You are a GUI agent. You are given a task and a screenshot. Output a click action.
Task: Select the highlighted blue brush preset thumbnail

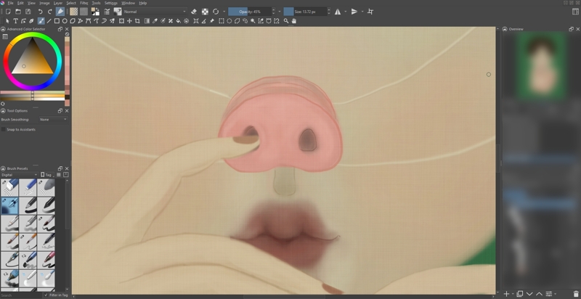coord(9,205)
